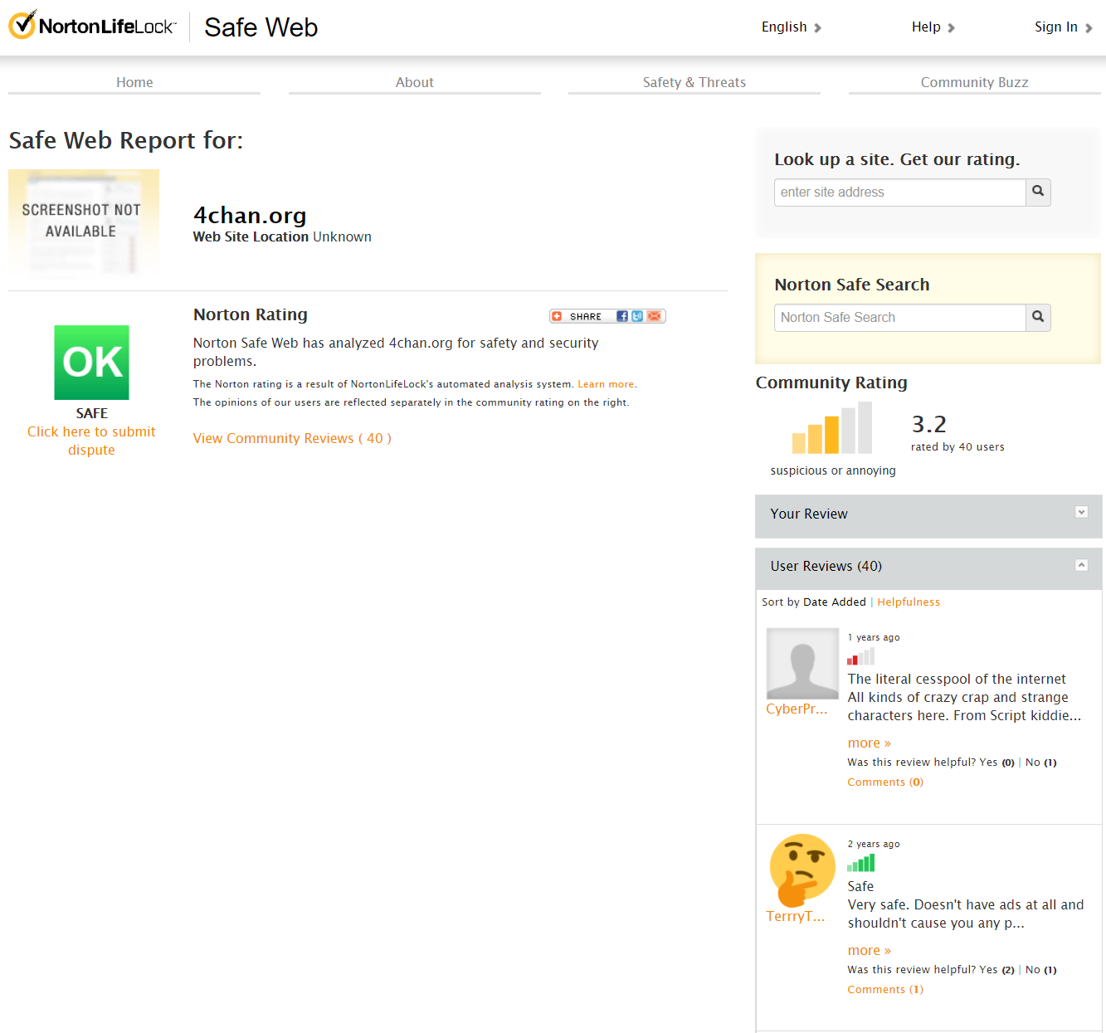
Task: Click TerrryT's green rating bars
Action: point(861,863)
